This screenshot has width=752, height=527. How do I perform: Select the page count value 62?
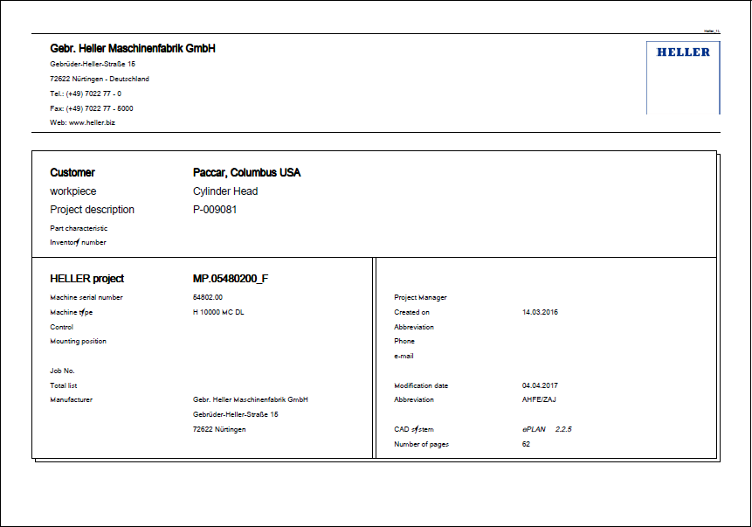coord(526,445)
